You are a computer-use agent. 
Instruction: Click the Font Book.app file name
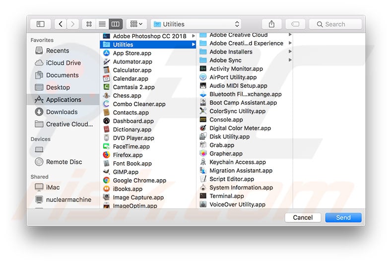pyautogui.click(x=132, y=163)
